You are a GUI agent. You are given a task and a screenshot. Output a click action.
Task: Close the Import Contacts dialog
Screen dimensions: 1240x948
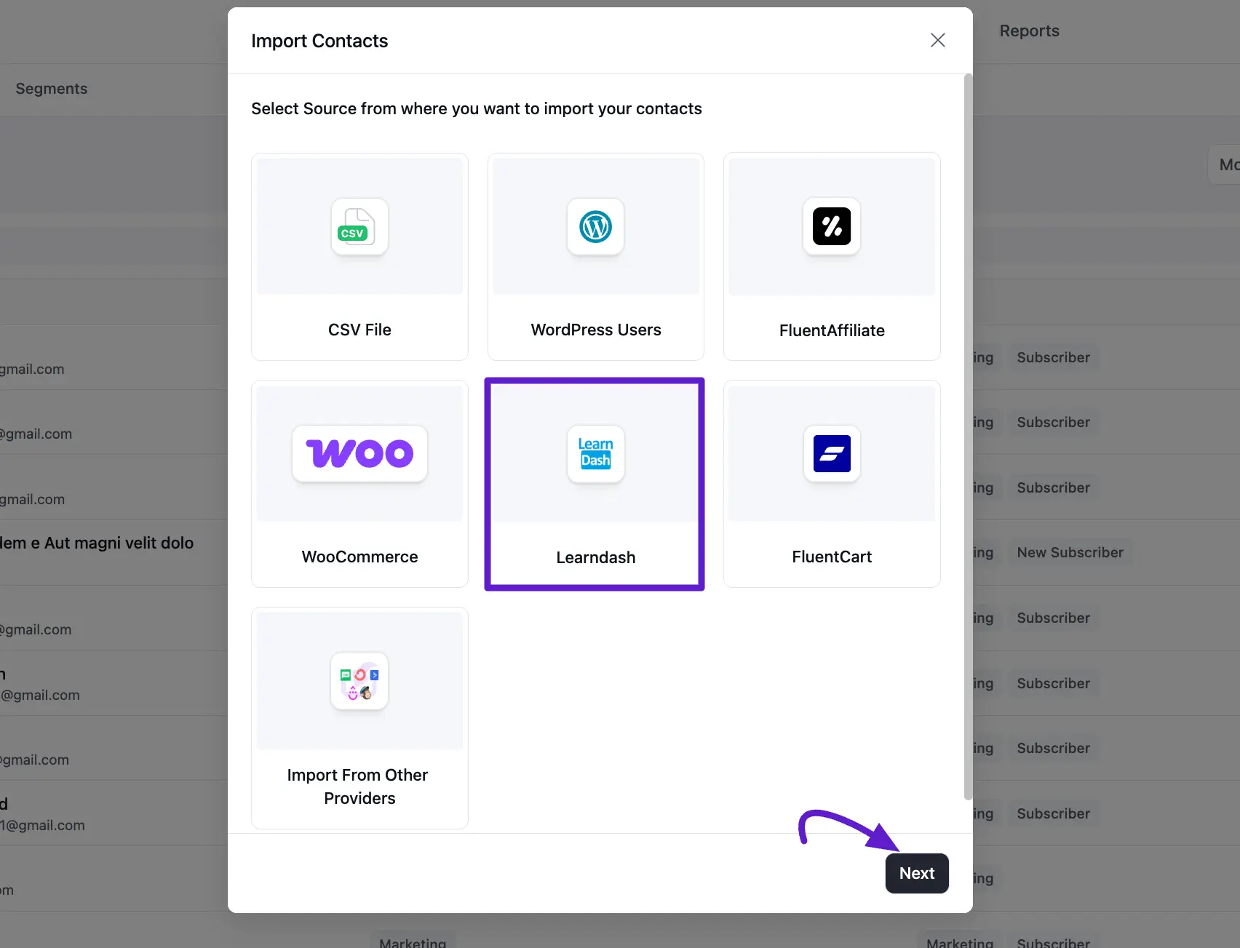[x=937, y=40]
